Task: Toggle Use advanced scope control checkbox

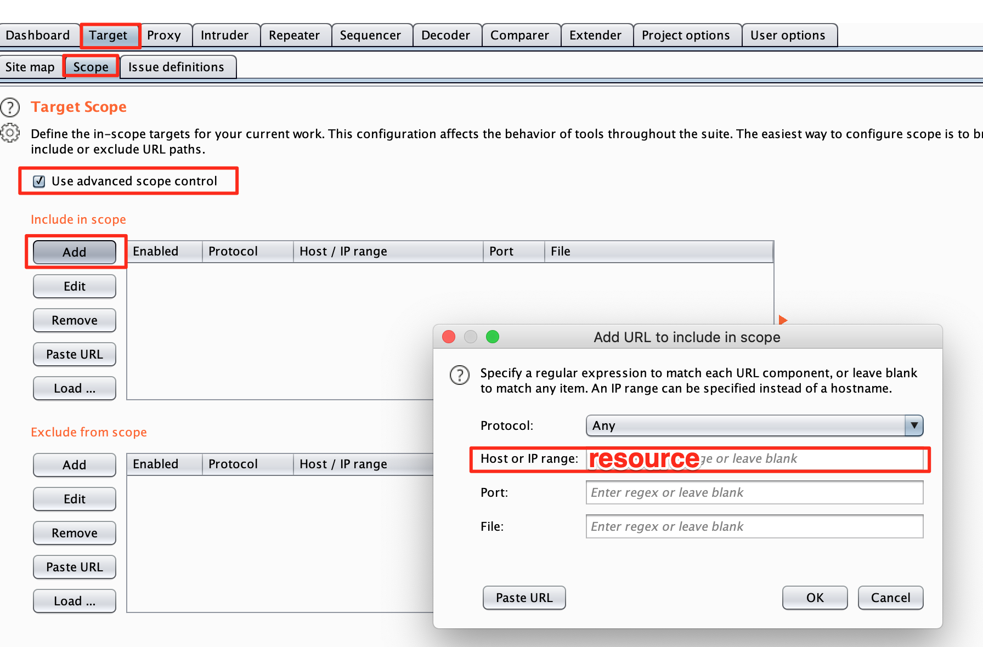Action: click(39, 181)
